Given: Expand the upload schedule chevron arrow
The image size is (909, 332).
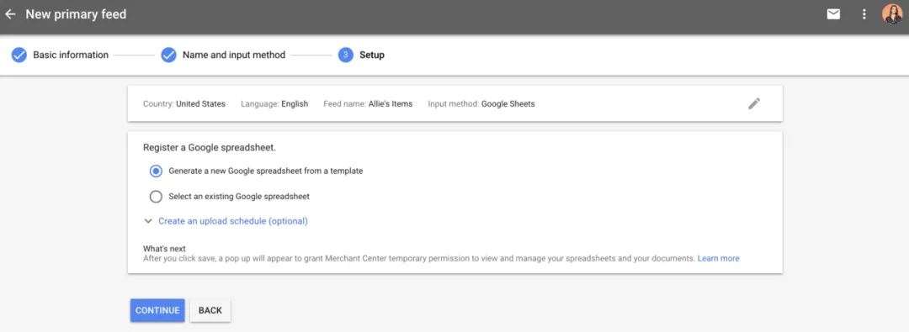Looking at the screenshot, I should (148, 221).
